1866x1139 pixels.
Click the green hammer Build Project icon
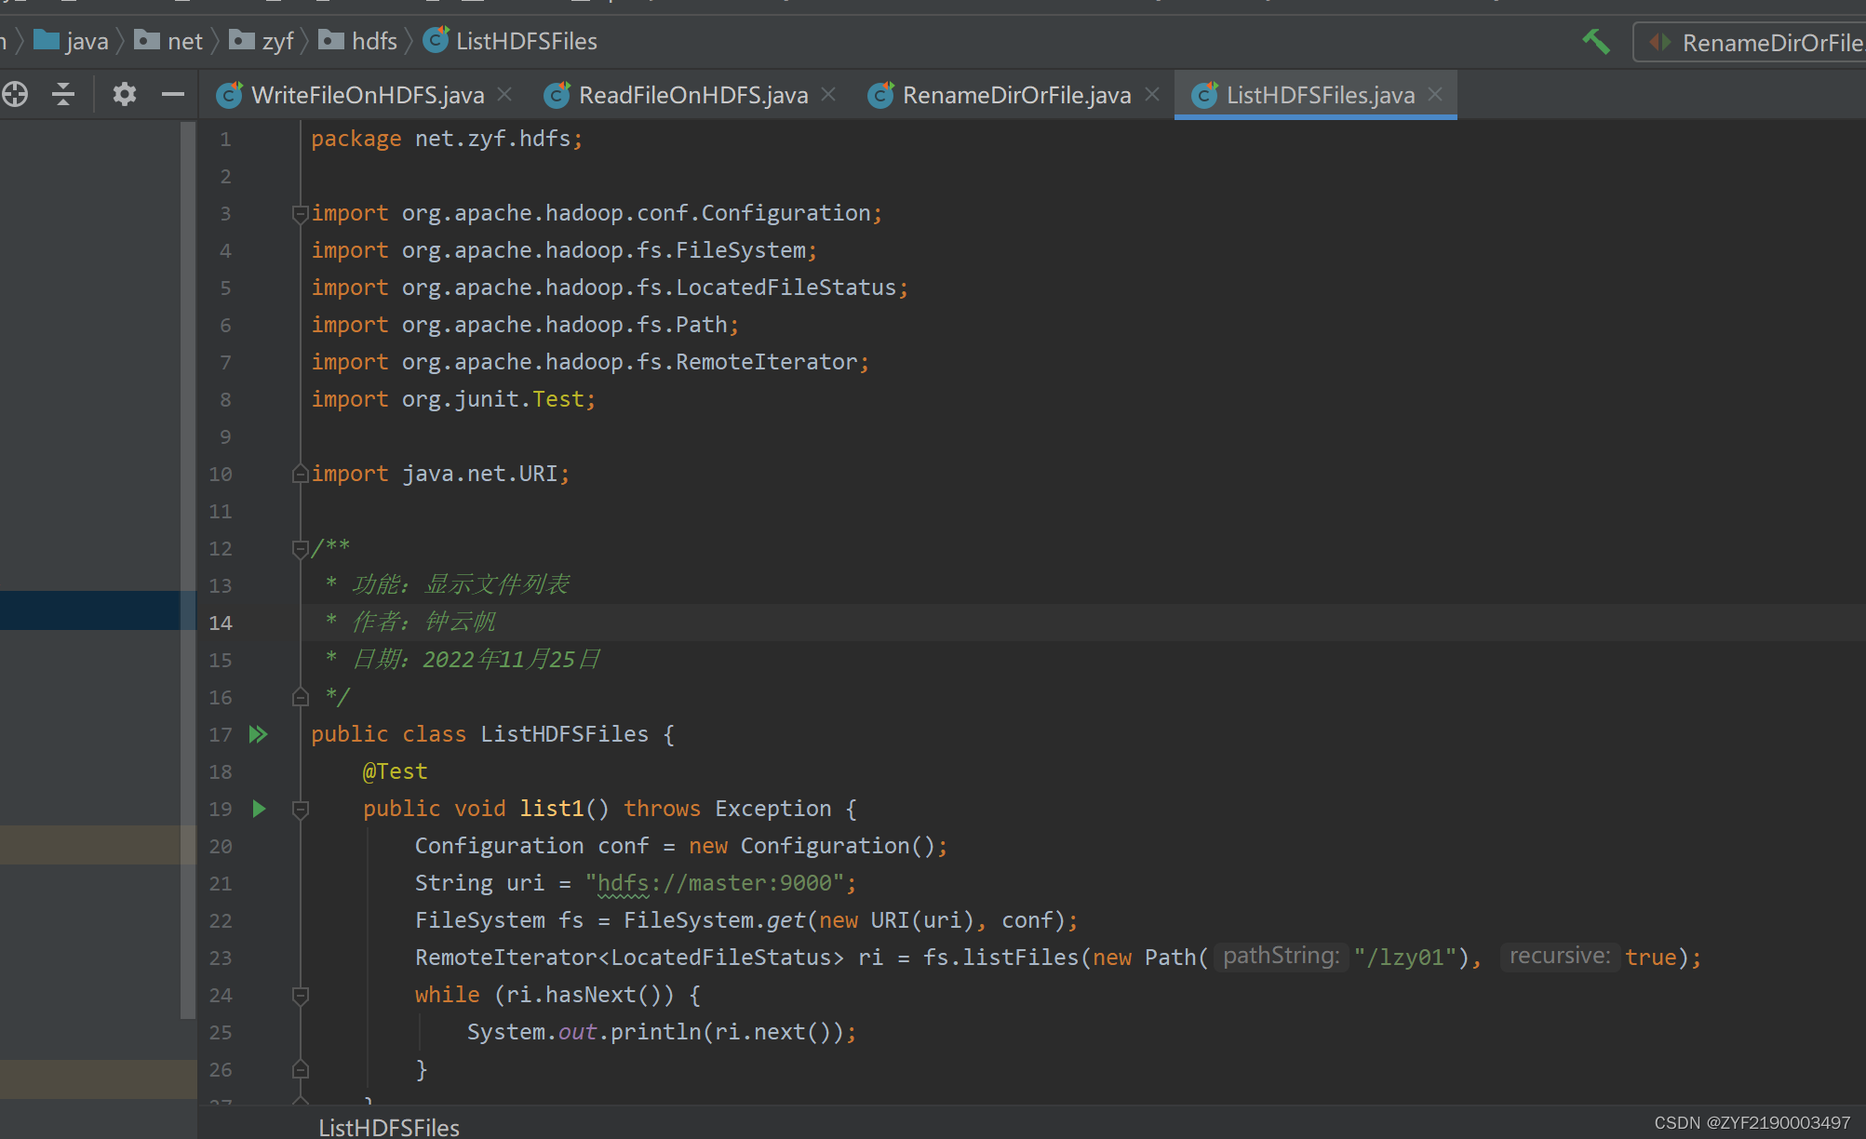pyautogui.click(x=1596, y=42)
